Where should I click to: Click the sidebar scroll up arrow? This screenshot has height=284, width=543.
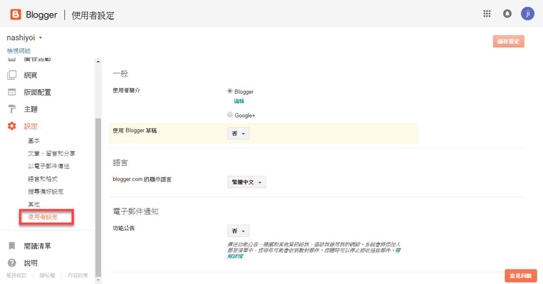click(x=98, y=61)
